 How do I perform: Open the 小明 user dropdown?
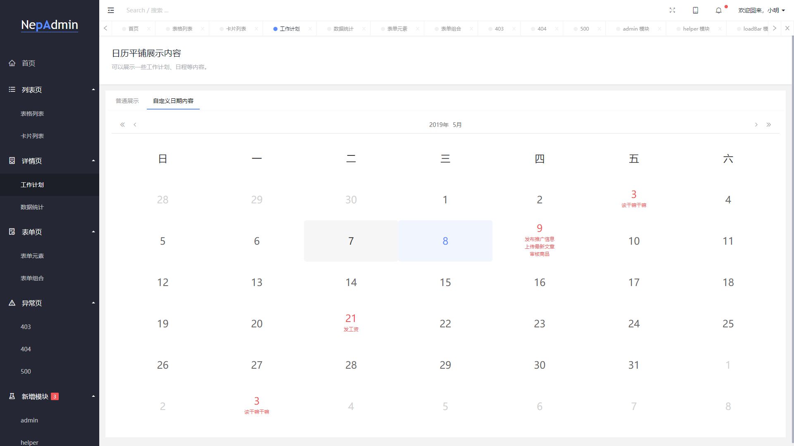click(762, 10)
